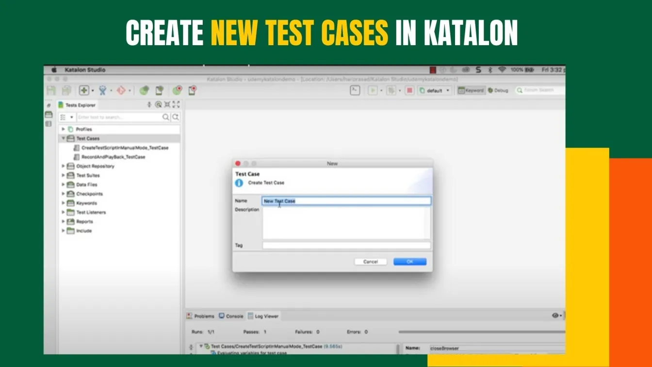Click the Record Web globe icon
Screen dimensions: 652x367
coord(178,90)
